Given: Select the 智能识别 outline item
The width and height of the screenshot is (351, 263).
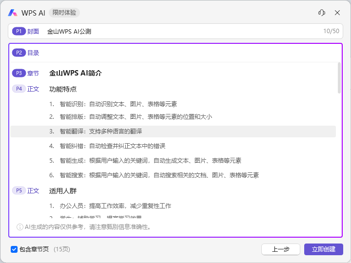Looking at the screenshot, I should pos(118,104).
